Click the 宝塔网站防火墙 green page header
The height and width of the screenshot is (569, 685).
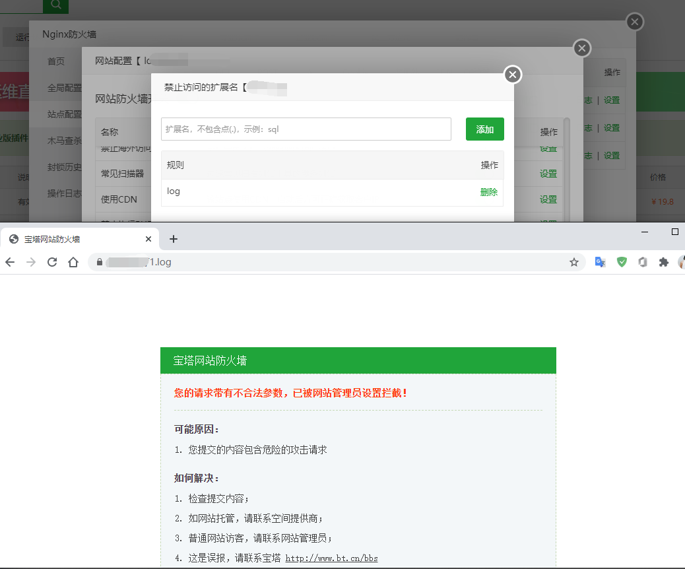358,360
